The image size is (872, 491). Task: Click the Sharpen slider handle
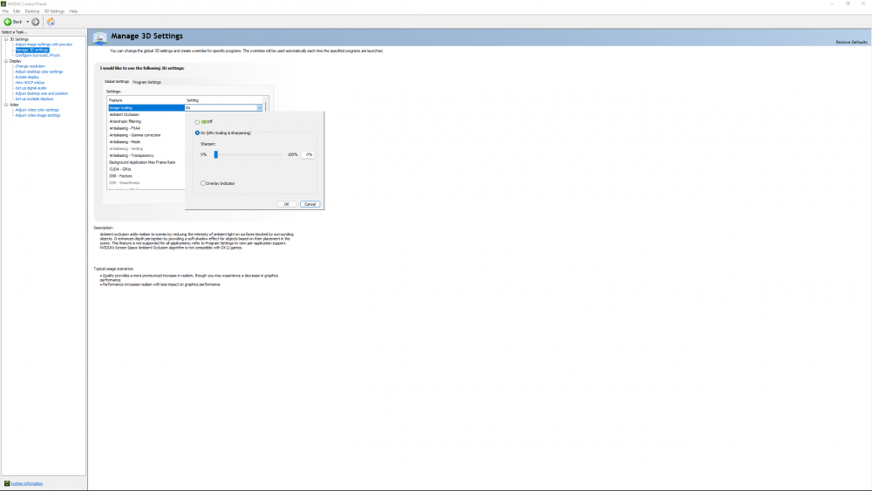pos(215,154)
